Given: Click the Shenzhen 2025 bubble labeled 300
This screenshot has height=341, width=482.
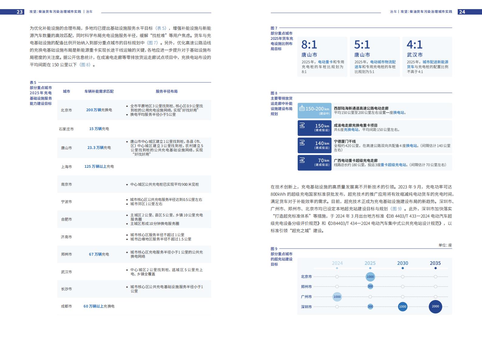Looking at the screenshot, I should [x=370, y=307].
